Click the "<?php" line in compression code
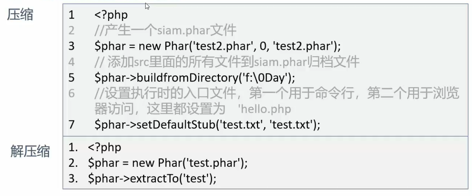 (111, 15)
